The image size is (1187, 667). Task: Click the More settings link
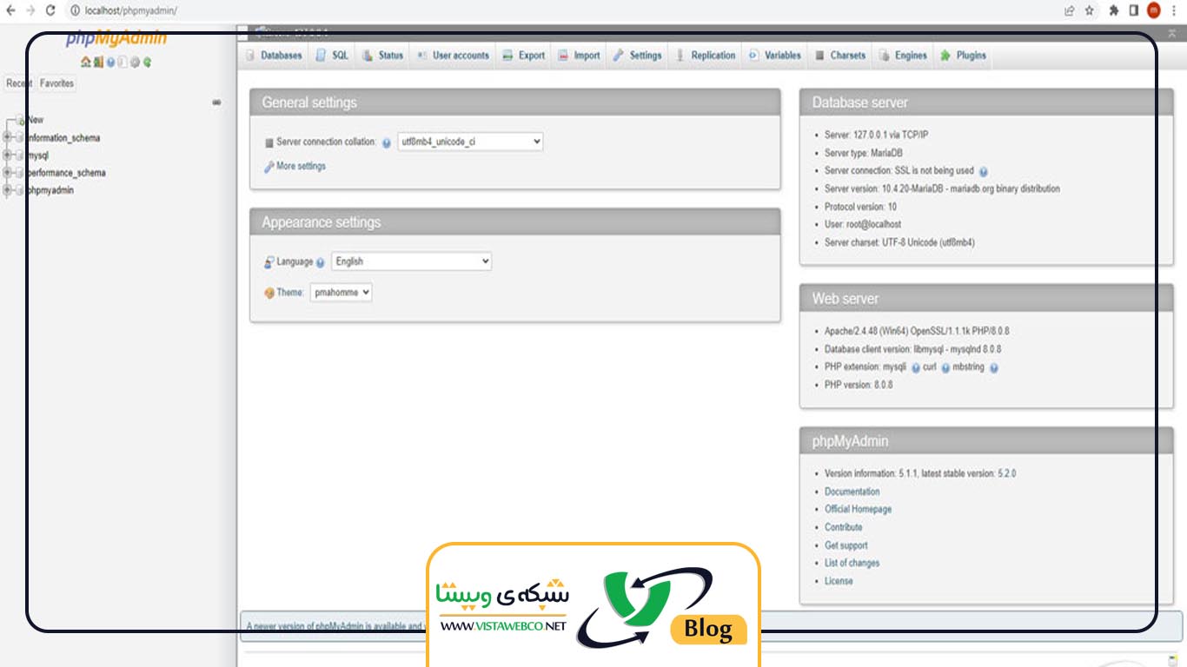coord(301,166)
